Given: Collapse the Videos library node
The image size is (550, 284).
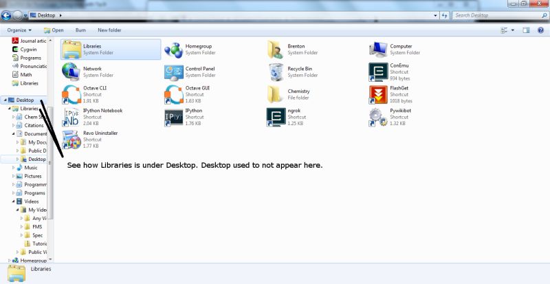Looking at the screenshot, I should click(x=14, y=201).
